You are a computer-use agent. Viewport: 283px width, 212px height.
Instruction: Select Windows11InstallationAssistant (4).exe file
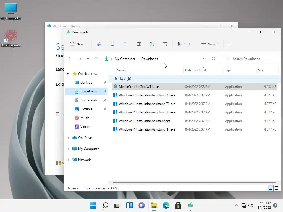195,95
